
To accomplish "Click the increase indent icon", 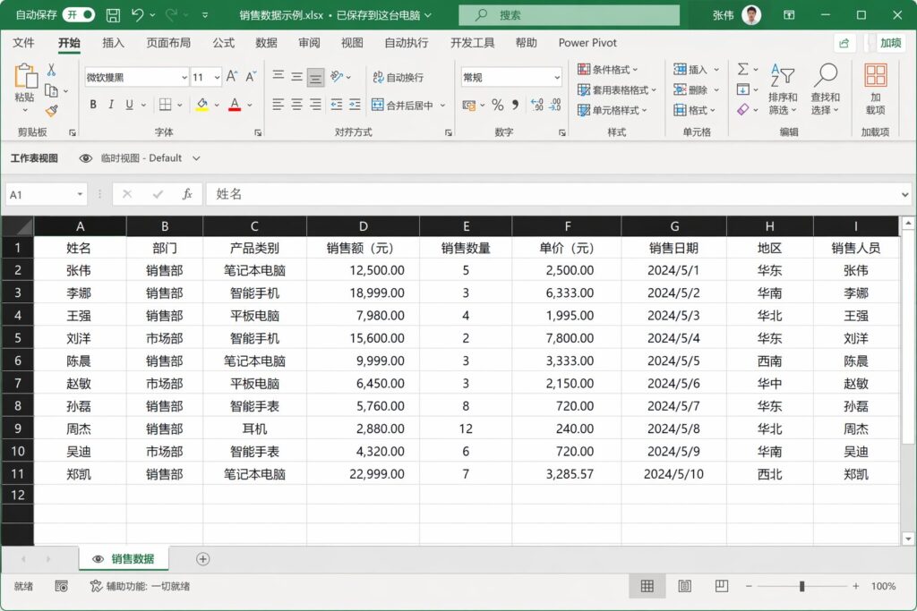I will click(x=355, y=105).
